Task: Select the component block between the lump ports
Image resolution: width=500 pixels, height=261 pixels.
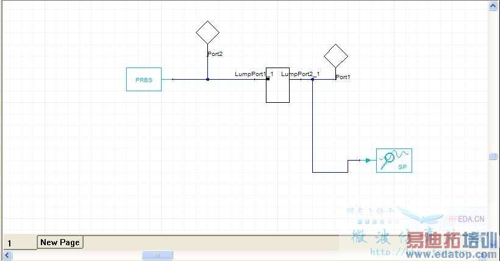Action: tap(277, 85)
